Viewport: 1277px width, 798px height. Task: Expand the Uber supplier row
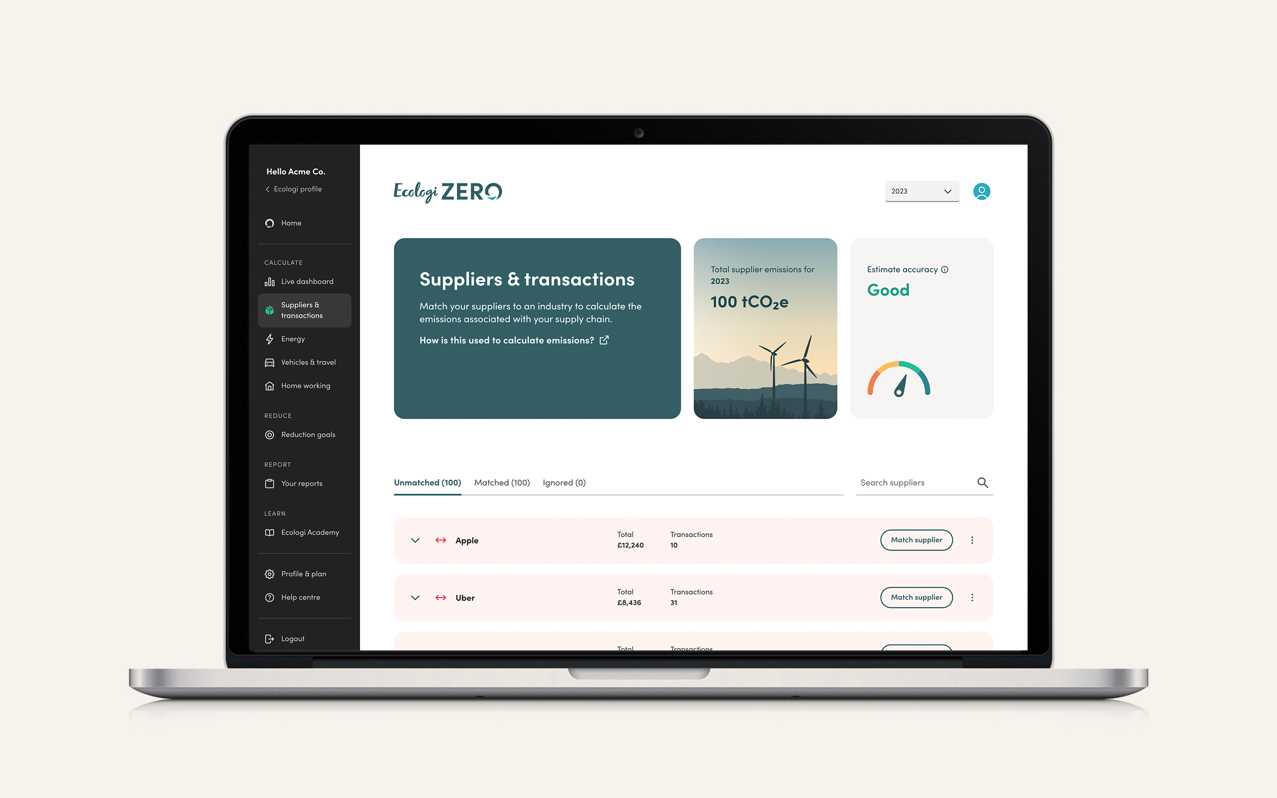416,598
